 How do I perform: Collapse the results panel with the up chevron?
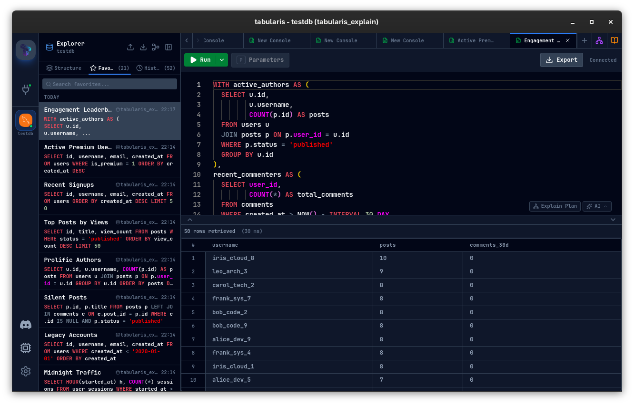tap(189, 220)
